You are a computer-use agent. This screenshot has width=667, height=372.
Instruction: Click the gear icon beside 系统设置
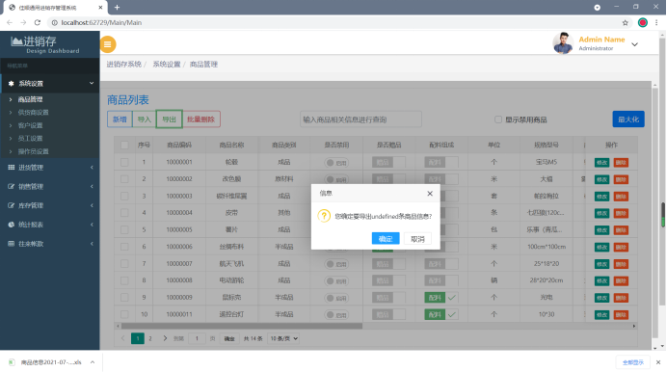(x=11, y=83)
